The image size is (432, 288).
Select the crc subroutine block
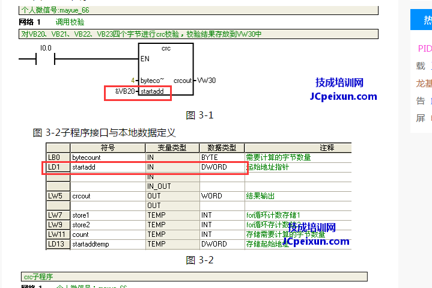coord(166,69)
